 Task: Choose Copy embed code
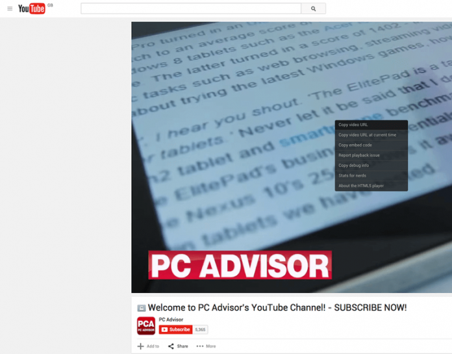coord(371,145)
